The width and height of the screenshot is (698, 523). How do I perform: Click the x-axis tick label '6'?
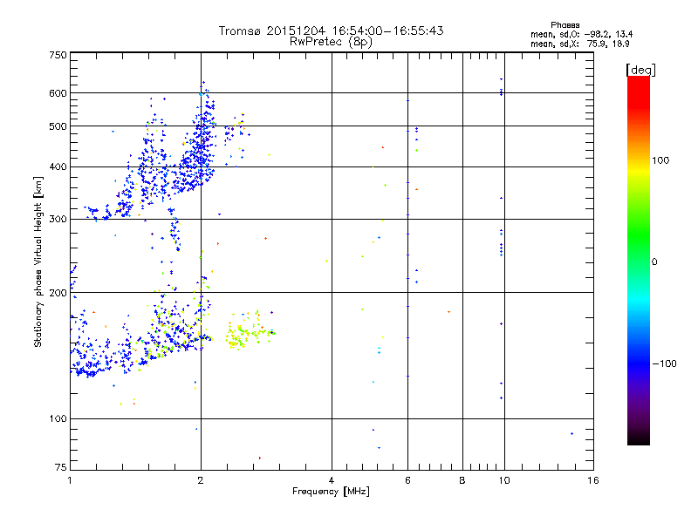pos(407,480)
